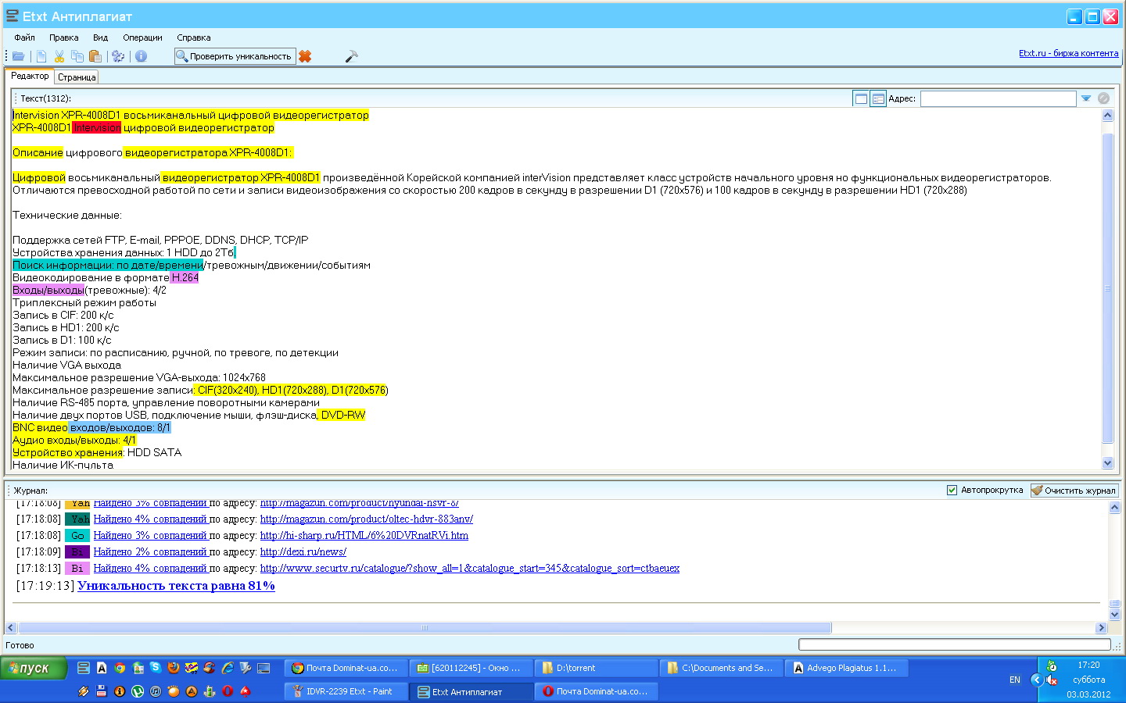This screenshot has height=703, width=1126.
Task: Open the dexi.ru/news link
Action: coord(303,551)
